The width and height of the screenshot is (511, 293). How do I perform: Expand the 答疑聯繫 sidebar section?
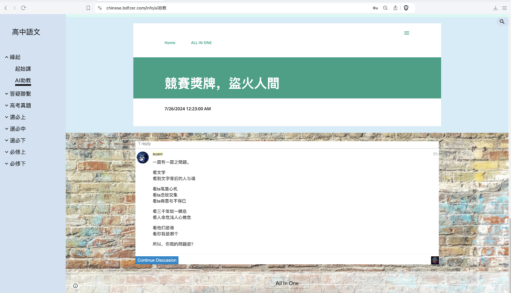pos(7,94)
